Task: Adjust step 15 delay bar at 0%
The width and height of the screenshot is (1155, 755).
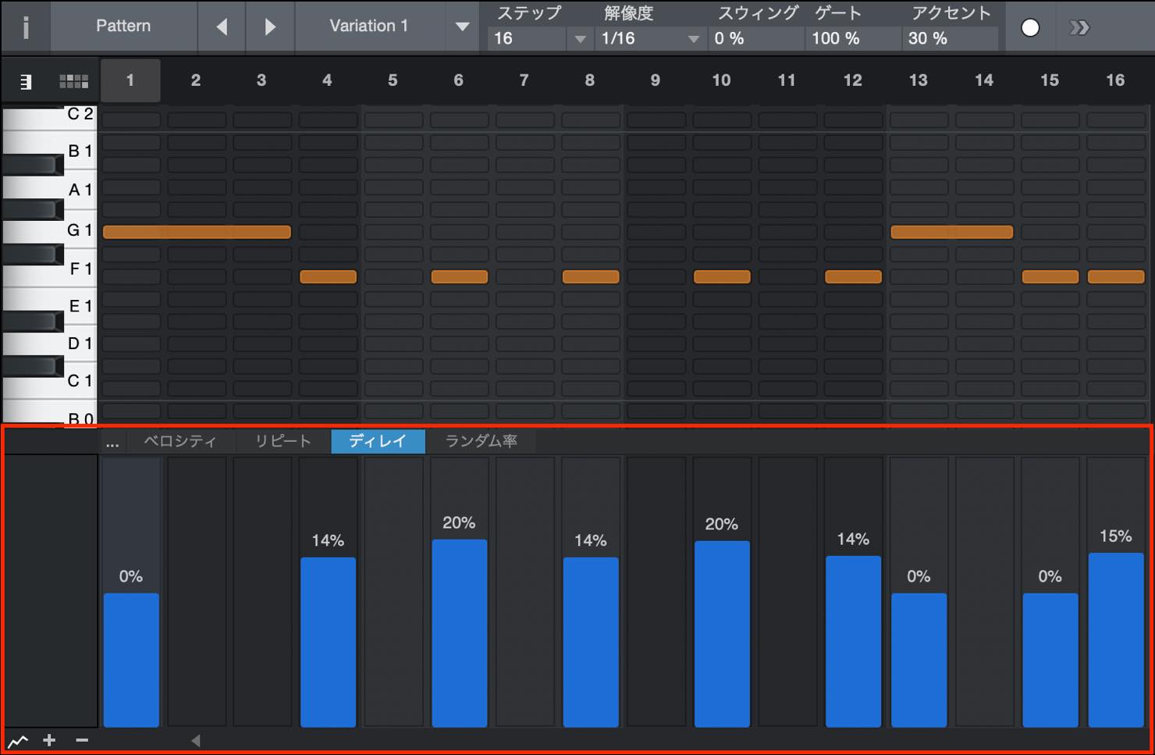Action: (1050, 660)
